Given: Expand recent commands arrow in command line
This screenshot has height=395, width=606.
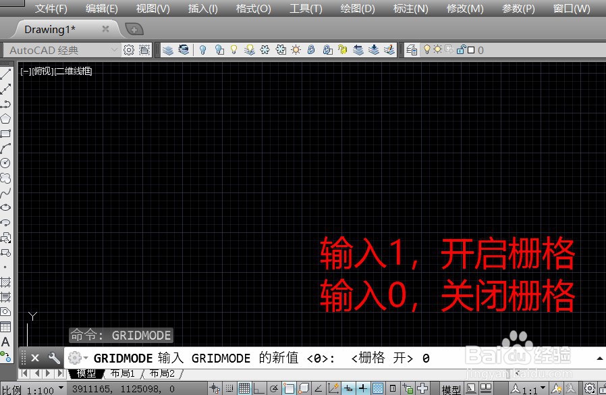Looking at the screenshot, I should click(x=86, y=358).
